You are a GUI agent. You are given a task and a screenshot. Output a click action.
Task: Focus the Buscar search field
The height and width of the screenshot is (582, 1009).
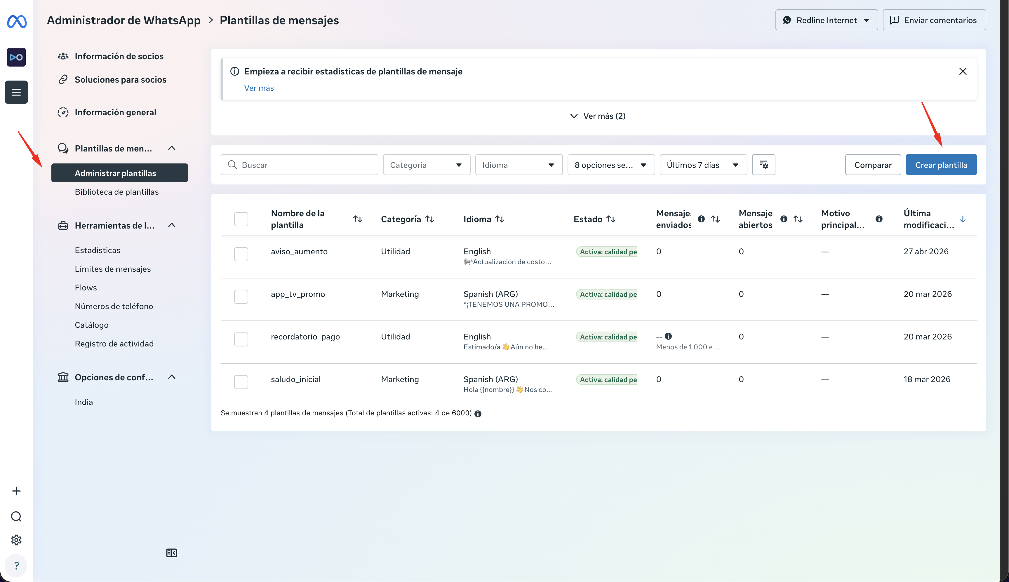coord(300,165)
